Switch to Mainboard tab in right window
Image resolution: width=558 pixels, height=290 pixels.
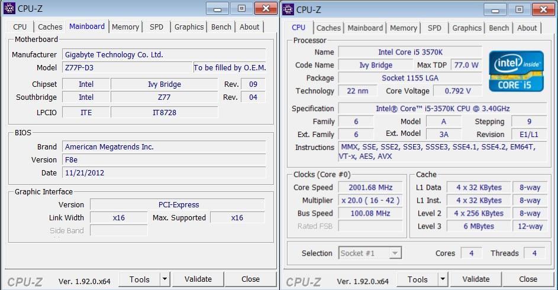coord(365,28)
